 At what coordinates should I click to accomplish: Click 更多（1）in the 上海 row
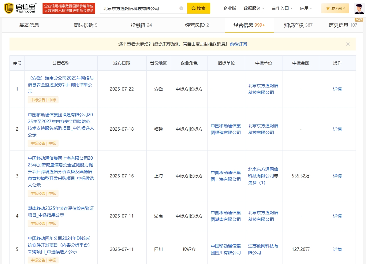(257, 183)
